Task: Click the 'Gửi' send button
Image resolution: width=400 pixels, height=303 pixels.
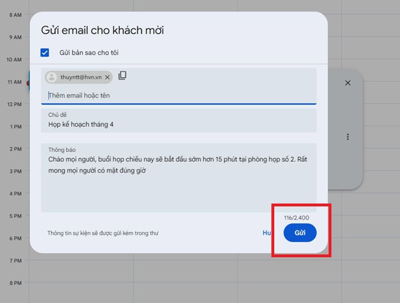Action: tap(299, 233)
